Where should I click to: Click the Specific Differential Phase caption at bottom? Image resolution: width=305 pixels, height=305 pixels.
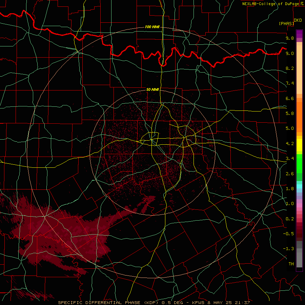[x=154, y=303]
